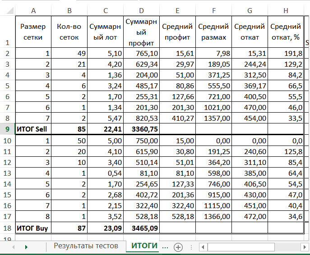Click header cell Суммарный профит

pos(141,32)
